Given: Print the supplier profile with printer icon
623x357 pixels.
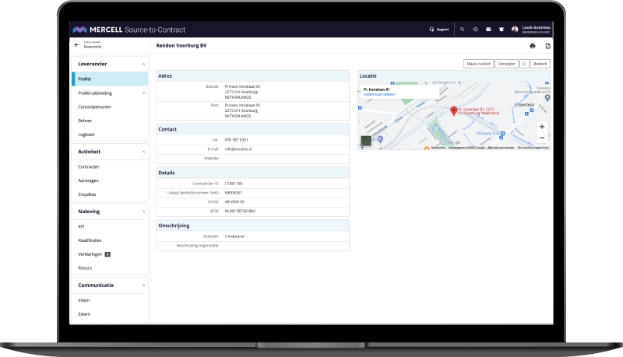Looking at the screenshot, I should (x=533, y=46).
